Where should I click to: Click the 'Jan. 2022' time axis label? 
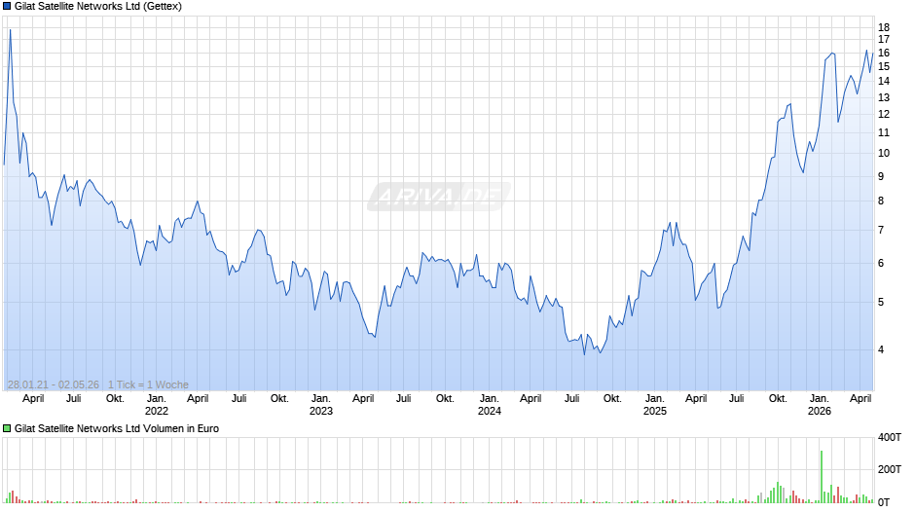[x=157, y=405]
